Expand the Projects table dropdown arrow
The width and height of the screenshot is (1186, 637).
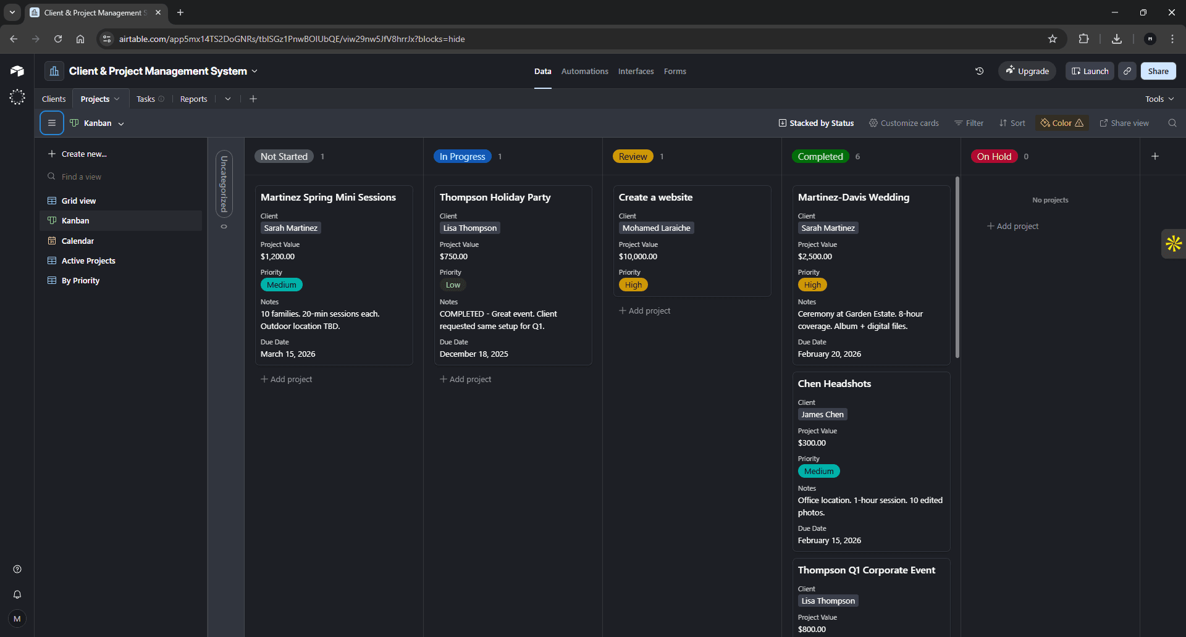tap(117, 99)
